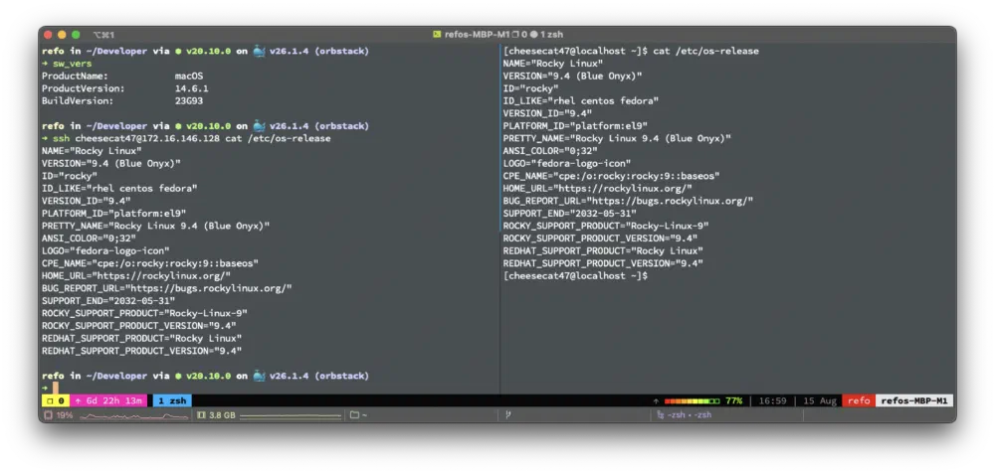Click the tmux session icon in yellow segment
This screenshot has width=995, height=474.
click(x=48, y=400)
